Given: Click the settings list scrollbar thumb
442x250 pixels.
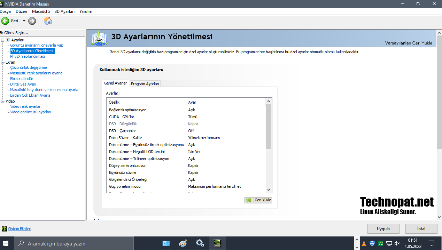Looking at the screenshot, I should (269, 127).
